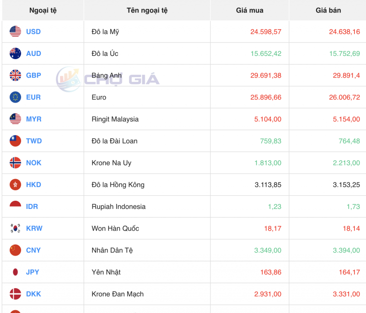Viewport: 366px width, 313px height.
Task: Click the DKK Denmark flag icon
Action: 15,294
